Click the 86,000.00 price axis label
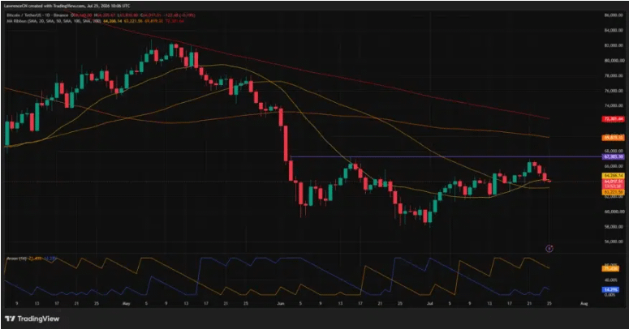This screenshot has height=329, width=629. [x=614, y=15]
